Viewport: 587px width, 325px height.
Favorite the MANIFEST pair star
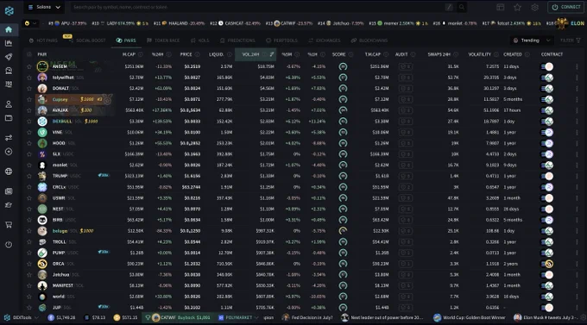click(x=29, y=285)
